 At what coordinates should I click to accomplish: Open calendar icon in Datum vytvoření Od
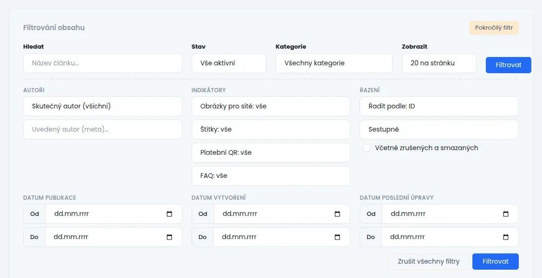[337, 214]
